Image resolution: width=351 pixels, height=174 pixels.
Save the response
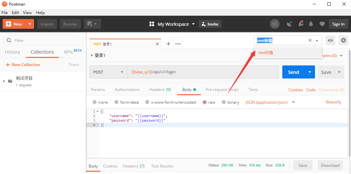click(303, 165)
